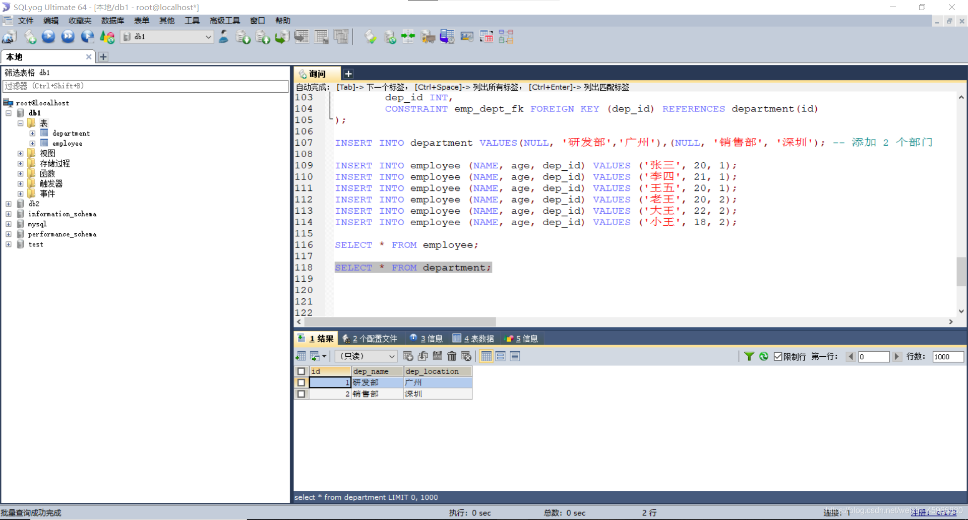Switch result to Form View
The width and height of the screenshot is (968, 520).
(501, 356)
